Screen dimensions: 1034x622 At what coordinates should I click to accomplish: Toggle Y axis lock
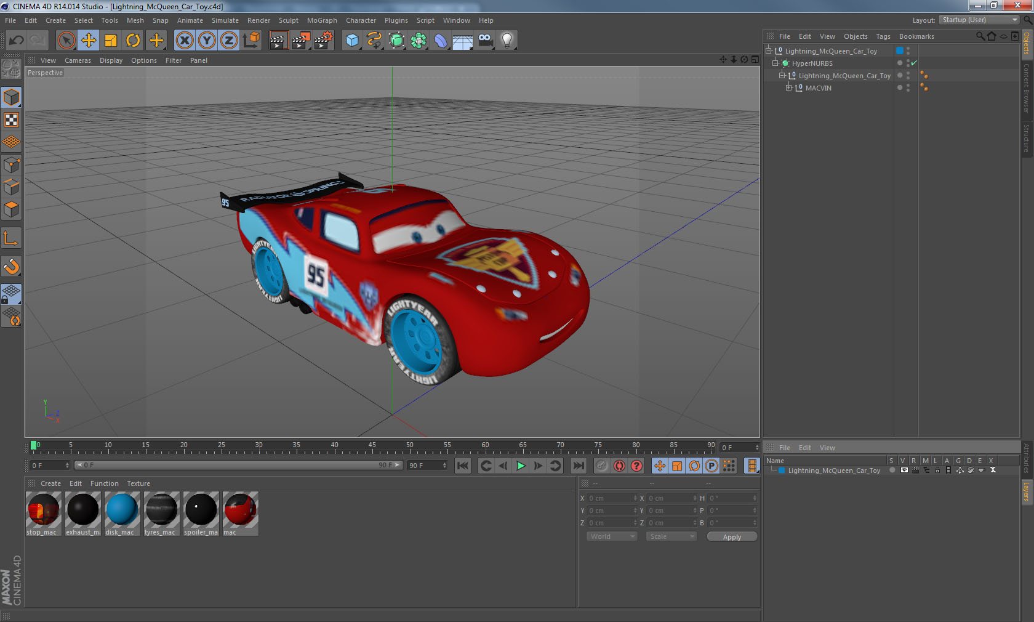[x=207, y=41]
